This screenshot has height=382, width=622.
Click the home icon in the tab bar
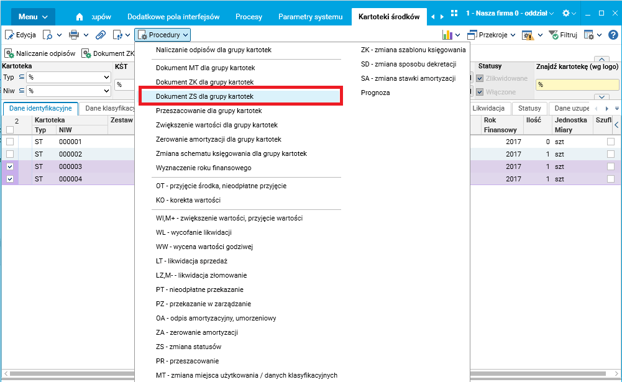tap(80, 17)
